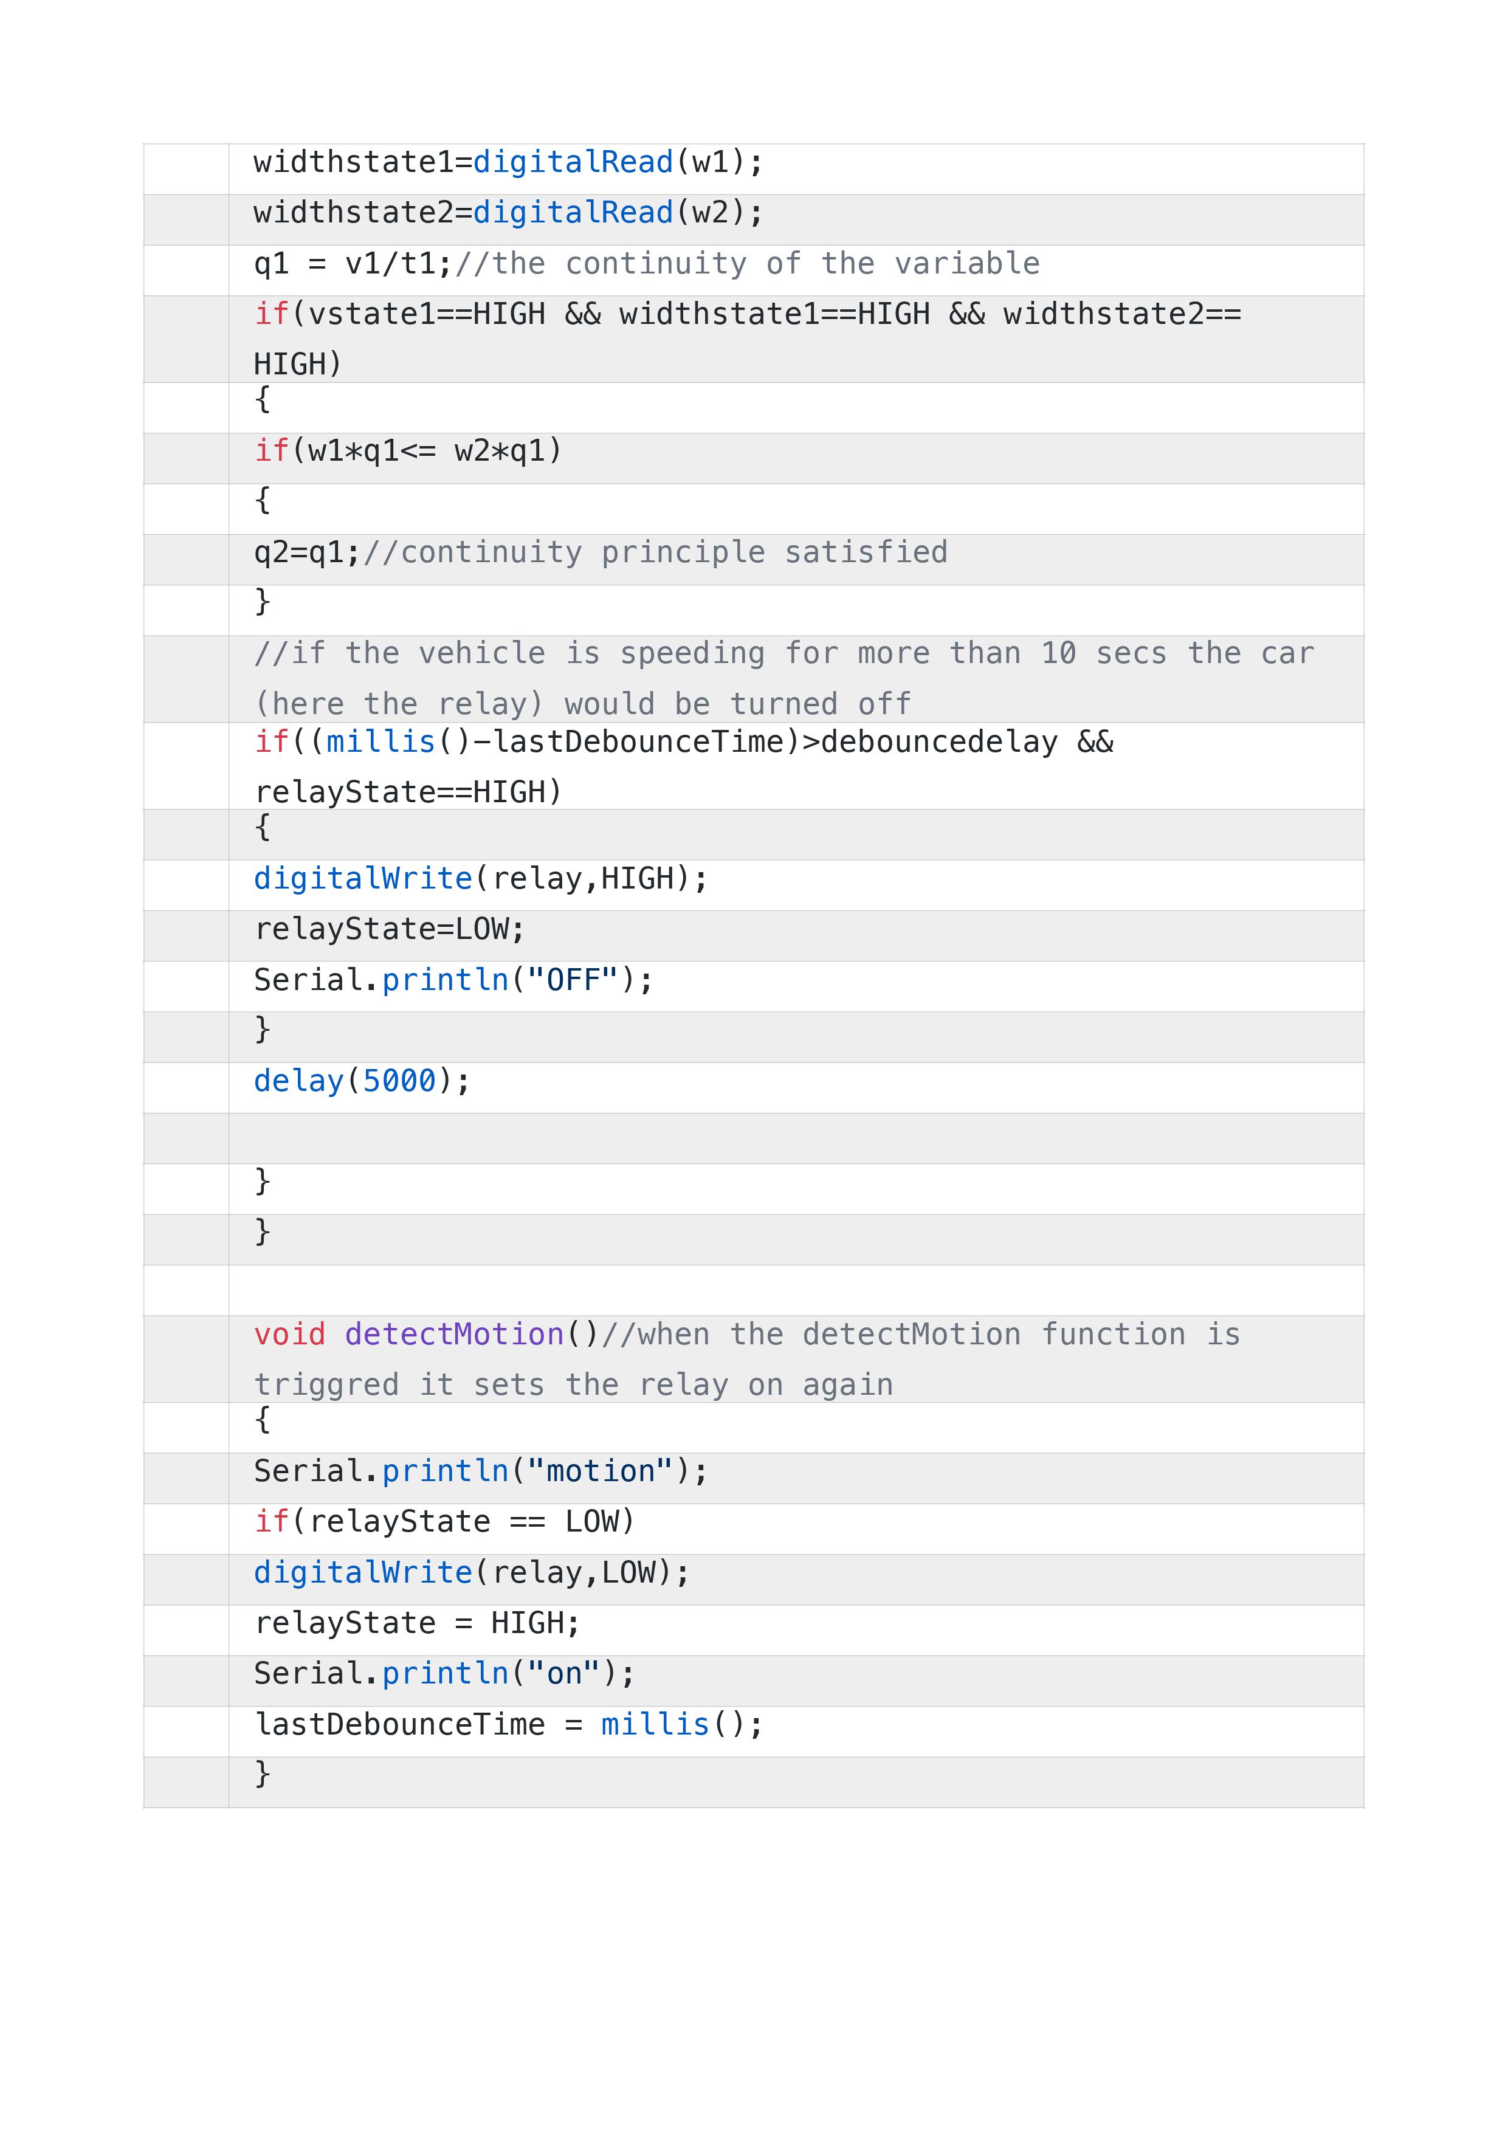Click the comment about vehicle speeding 10 secs

point(783,679)
